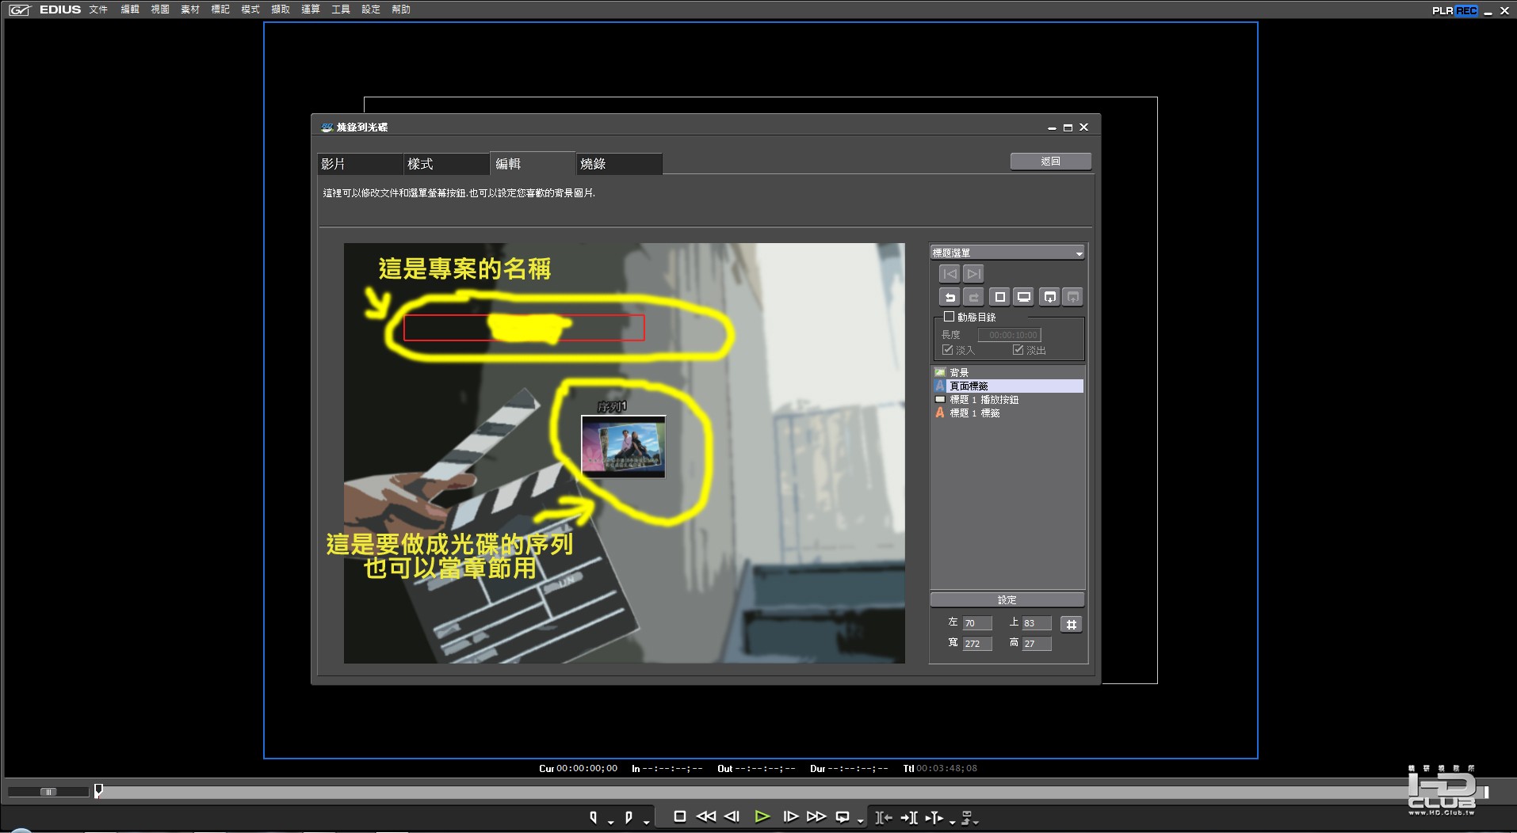Click the 左 position field showing 70

pyautogui.click(x=977, y=623)
